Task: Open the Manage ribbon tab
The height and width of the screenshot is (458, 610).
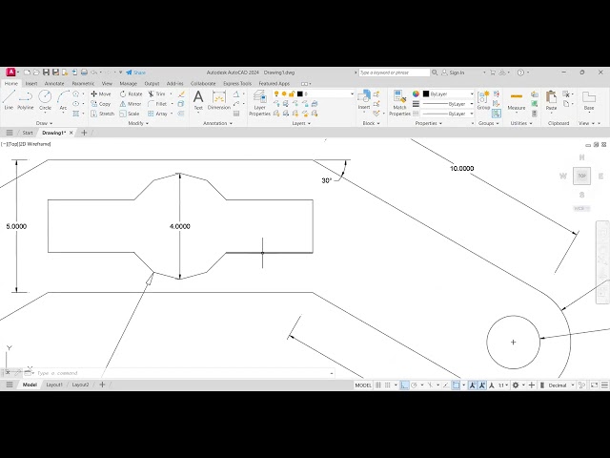Action: point(128,84)
